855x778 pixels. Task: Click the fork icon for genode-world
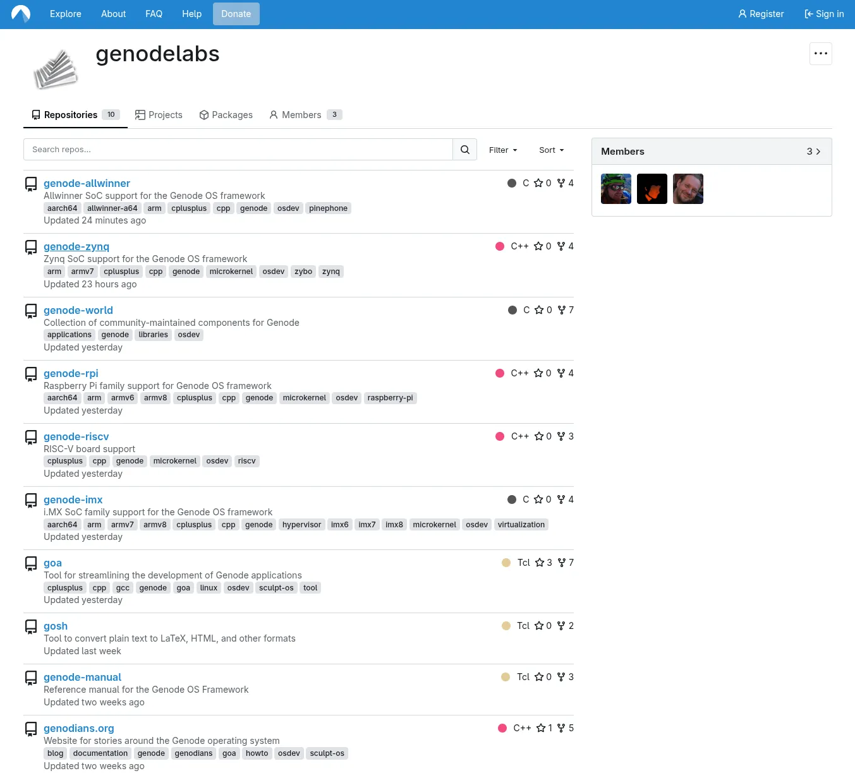[562, 310]
